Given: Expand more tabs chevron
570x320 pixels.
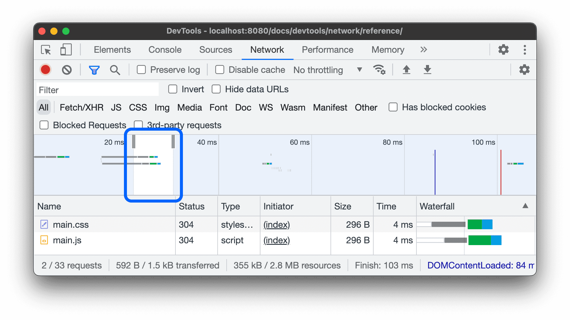Looking at the screenshot, I should [423, 50].
